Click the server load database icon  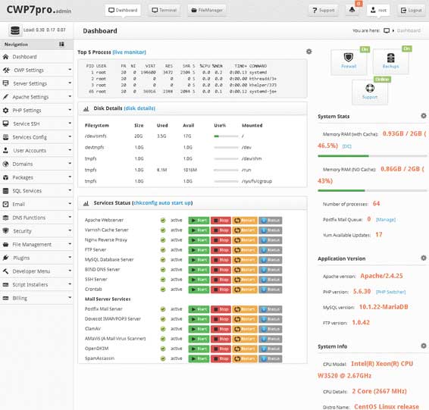[x=15, y=30]
